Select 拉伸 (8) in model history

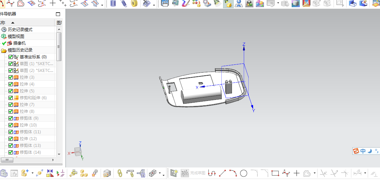tap(27, 111)
